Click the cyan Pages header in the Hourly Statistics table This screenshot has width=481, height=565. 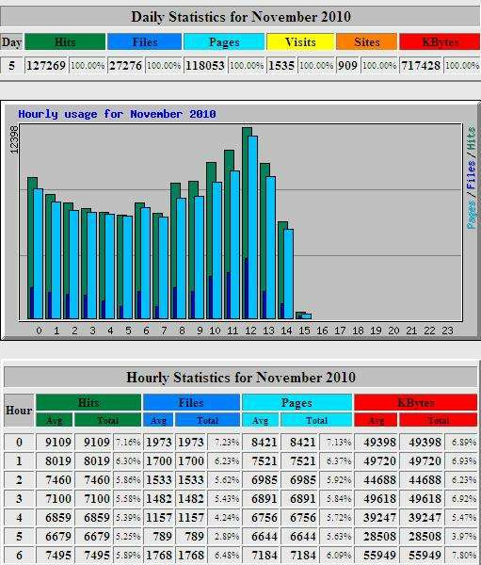point(297,402)
